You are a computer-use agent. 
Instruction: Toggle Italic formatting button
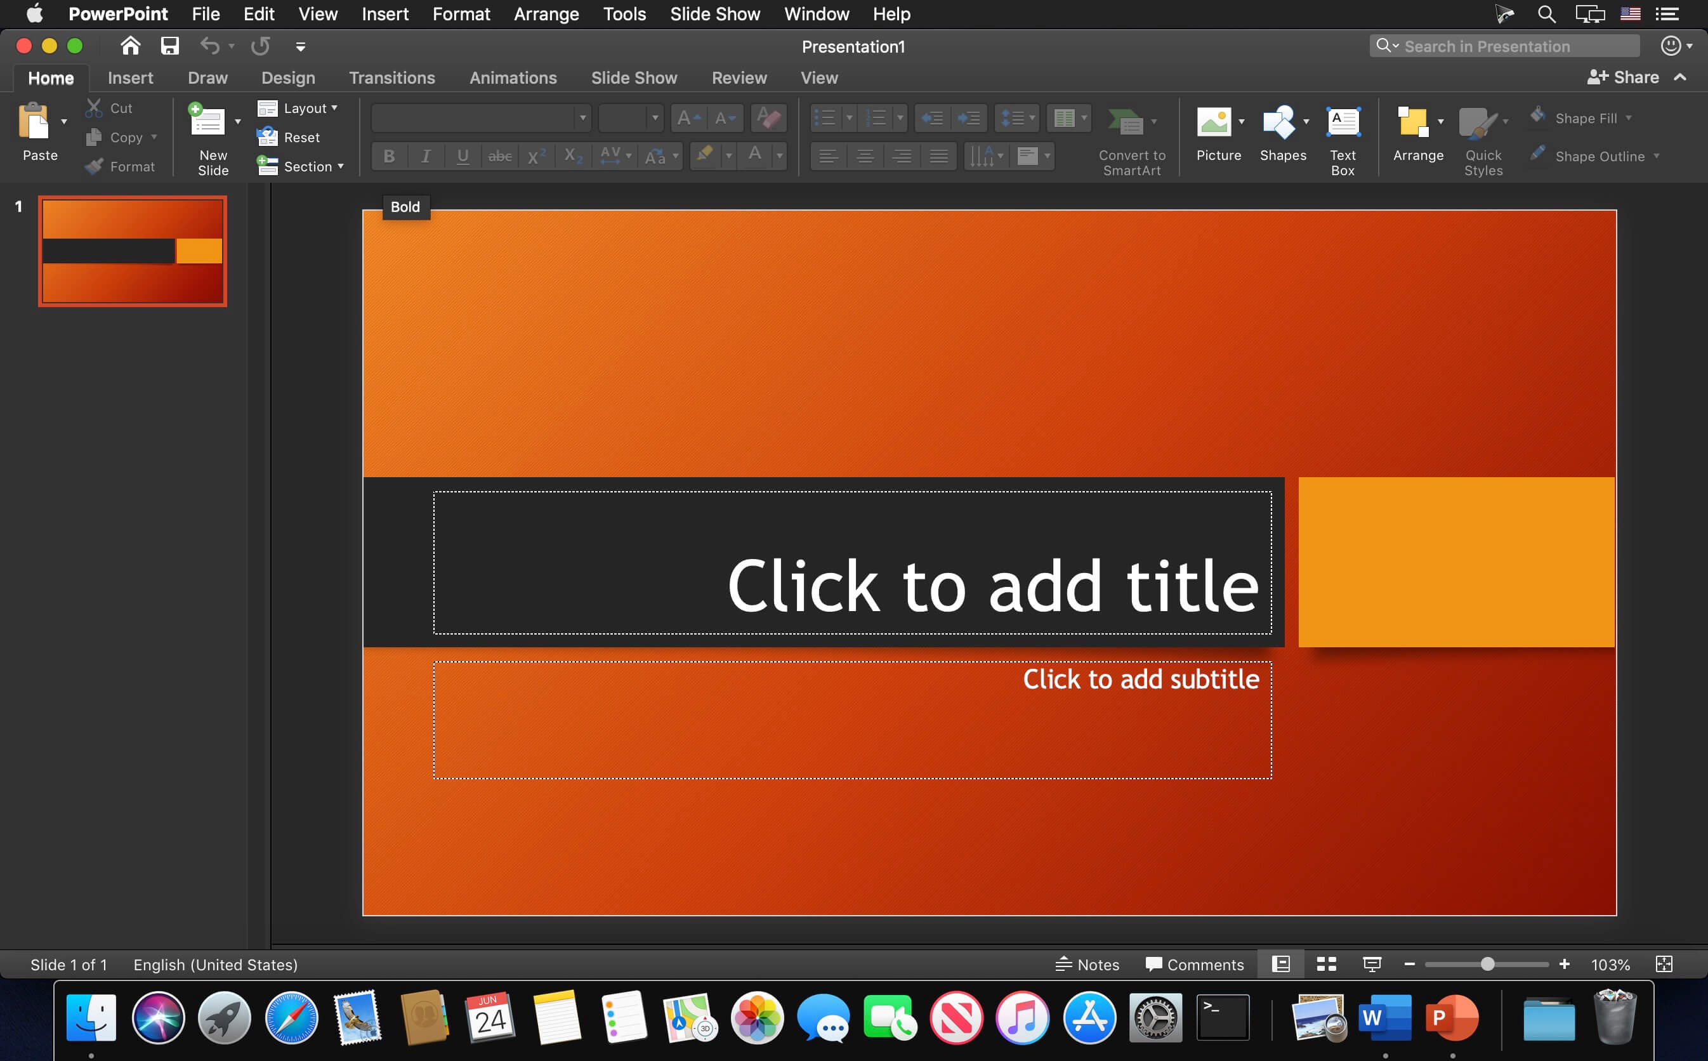point(426,155)
